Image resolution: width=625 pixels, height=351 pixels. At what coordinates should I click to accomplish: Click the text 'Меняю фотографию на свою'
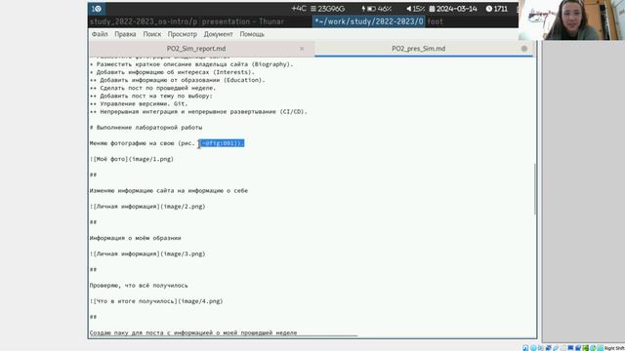click(x=132, y=143)
